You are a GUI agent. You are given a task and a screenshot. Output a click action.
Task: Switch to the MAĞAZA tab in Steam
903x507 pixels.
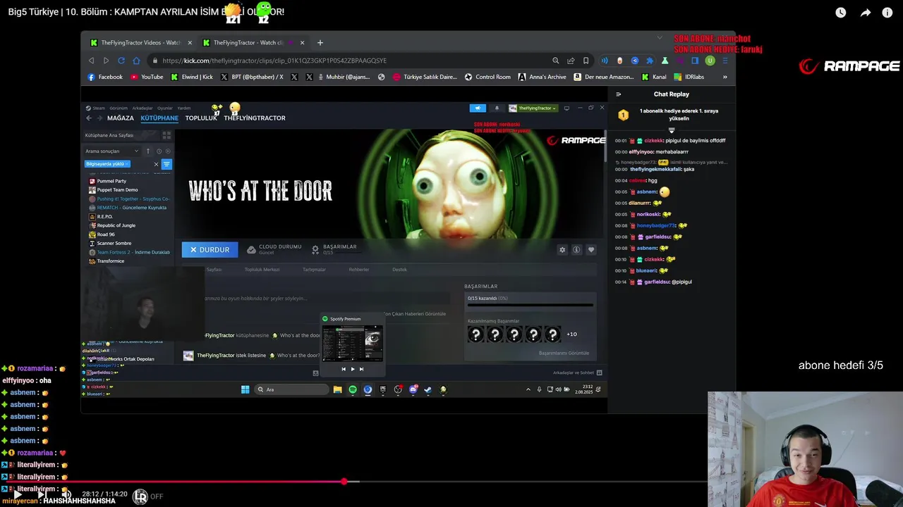click(121, 118)
